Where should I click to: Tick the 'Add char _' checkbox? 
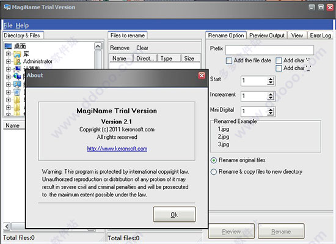279,68
